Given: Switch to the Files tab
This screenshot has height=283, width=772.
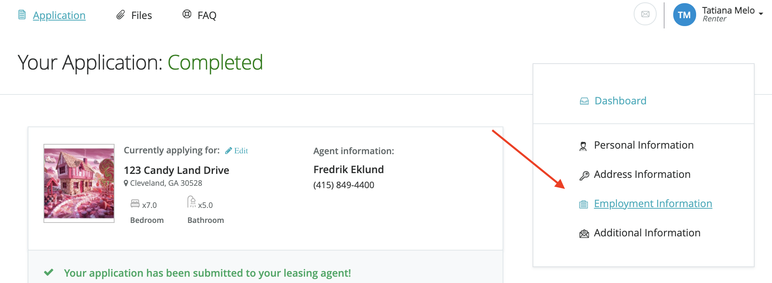Looking at the screenshot, I should click(x=141, y=15).
